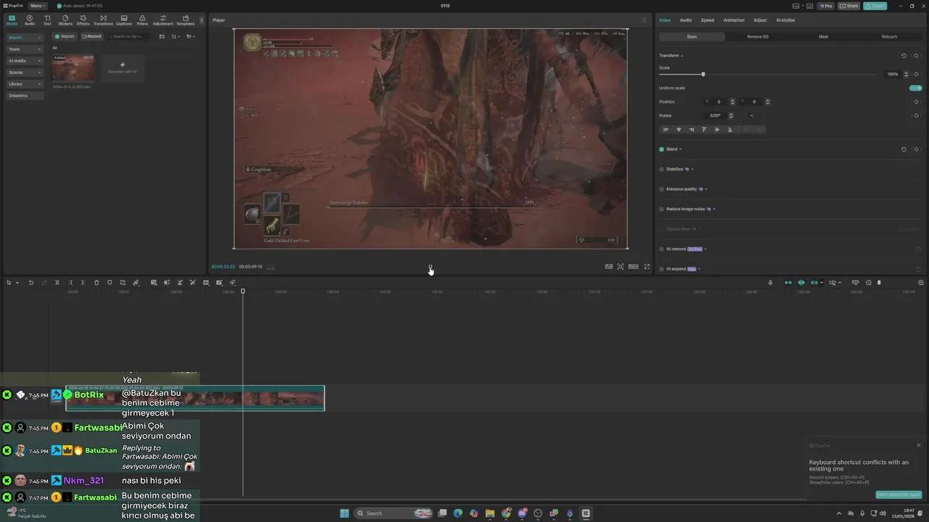
Task: Click the undo icon in timeline toolbar
Action: pyautogui.click(x=31, y=283)
